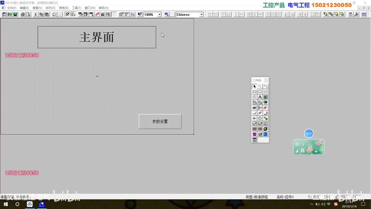
Task: Open the 排列(D) menu
Action: [50, 8]
